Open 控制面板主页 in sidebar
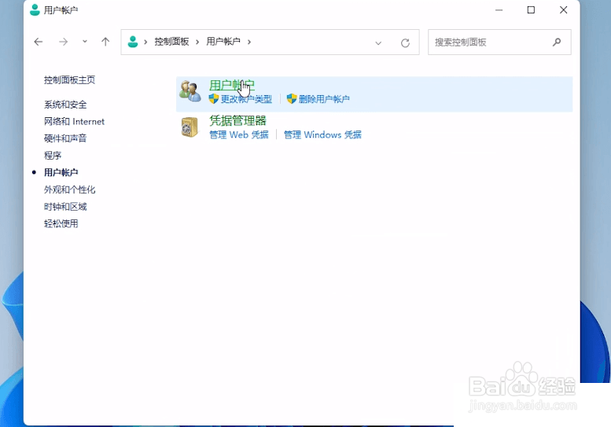Viewport: 611px width, 427px height. point(70,80)
